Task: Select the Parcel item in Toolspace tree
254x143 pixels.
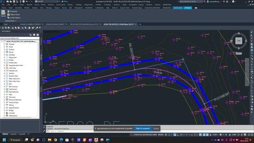Action: point(11,52)
